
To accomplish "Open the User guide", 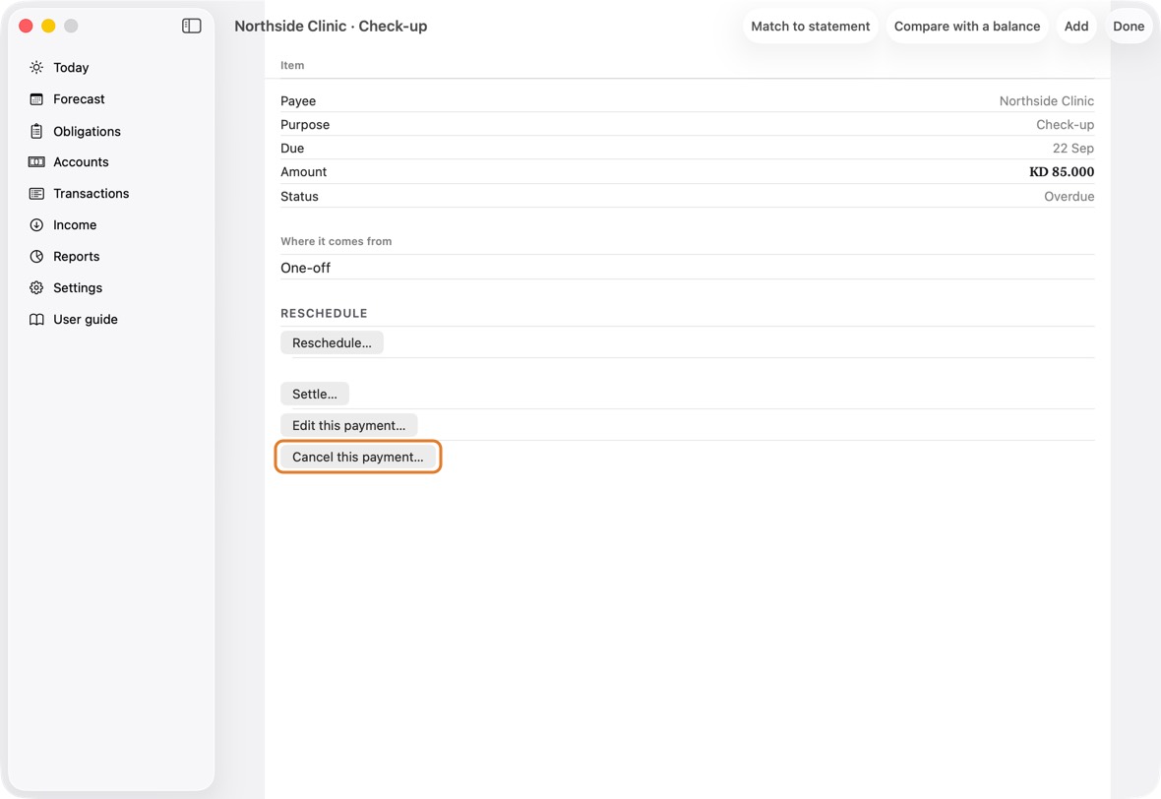I will coord(86,319).
